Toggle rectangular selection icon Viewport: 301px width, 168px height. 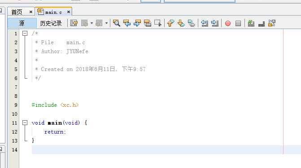158,23
